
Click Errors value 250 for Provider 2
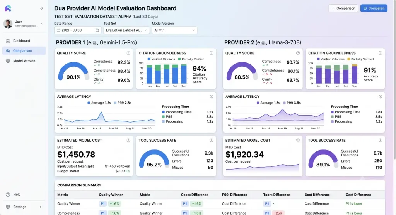pyautogui.click(x=378, y=161)
